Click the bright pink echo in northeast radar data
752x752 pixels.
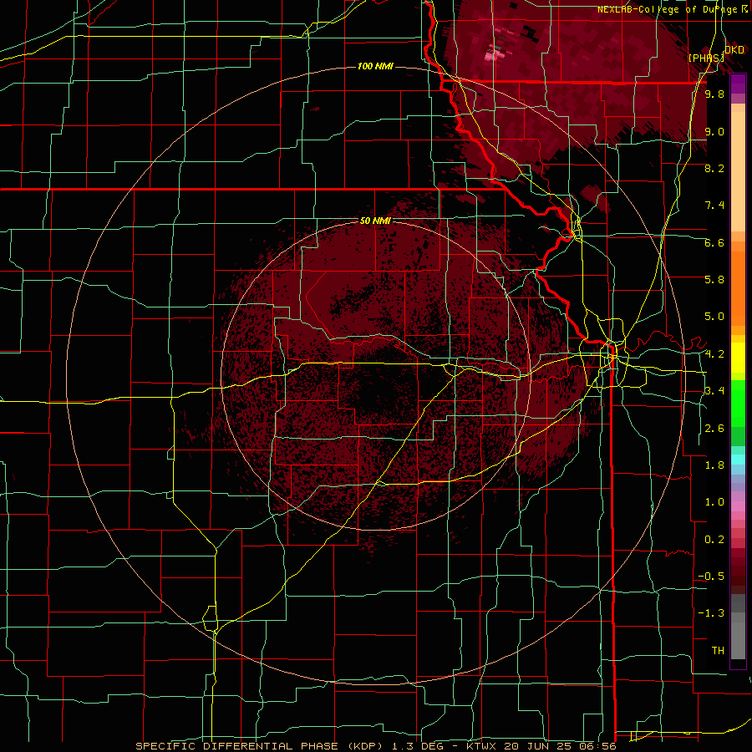coord(493,56)
